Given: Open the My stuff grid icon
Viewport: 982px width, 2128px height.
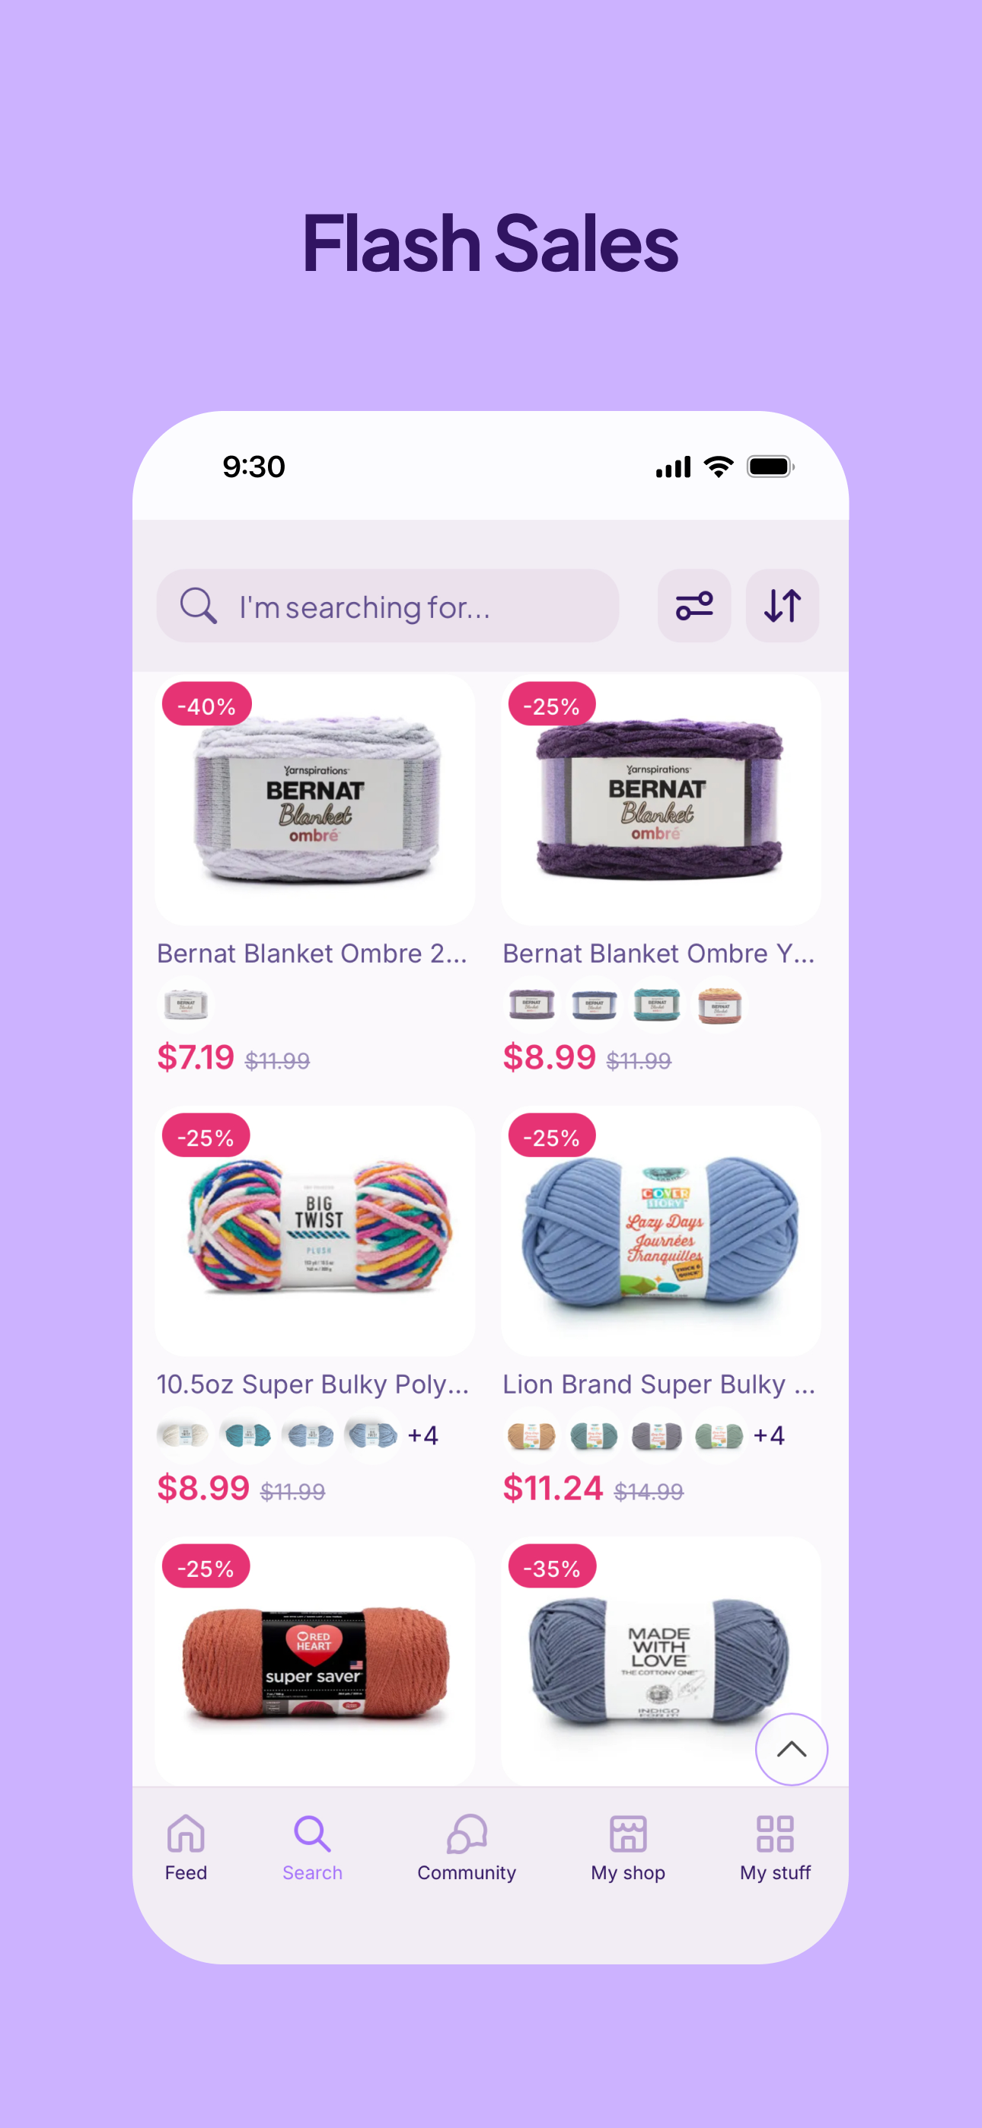Looking at the screenshot, I should click(774, 1847).
